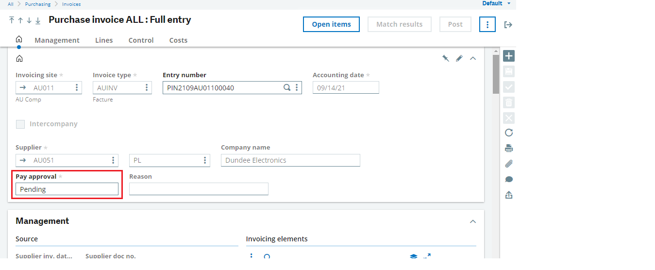Click the exit page icon at top right
655x270 pixels.
pyautogui.click(x=508, y=25)
